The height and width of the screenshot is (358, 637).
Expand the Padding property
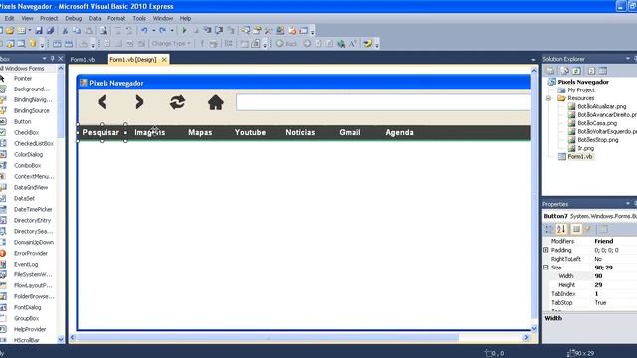(x=546, y=250)
